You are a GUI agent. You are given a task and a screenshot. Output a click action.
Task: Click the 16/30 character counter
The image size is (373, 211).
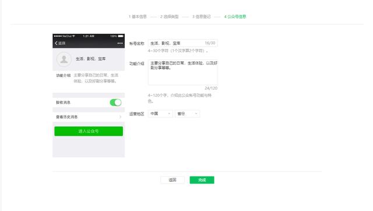pos(210,43)
